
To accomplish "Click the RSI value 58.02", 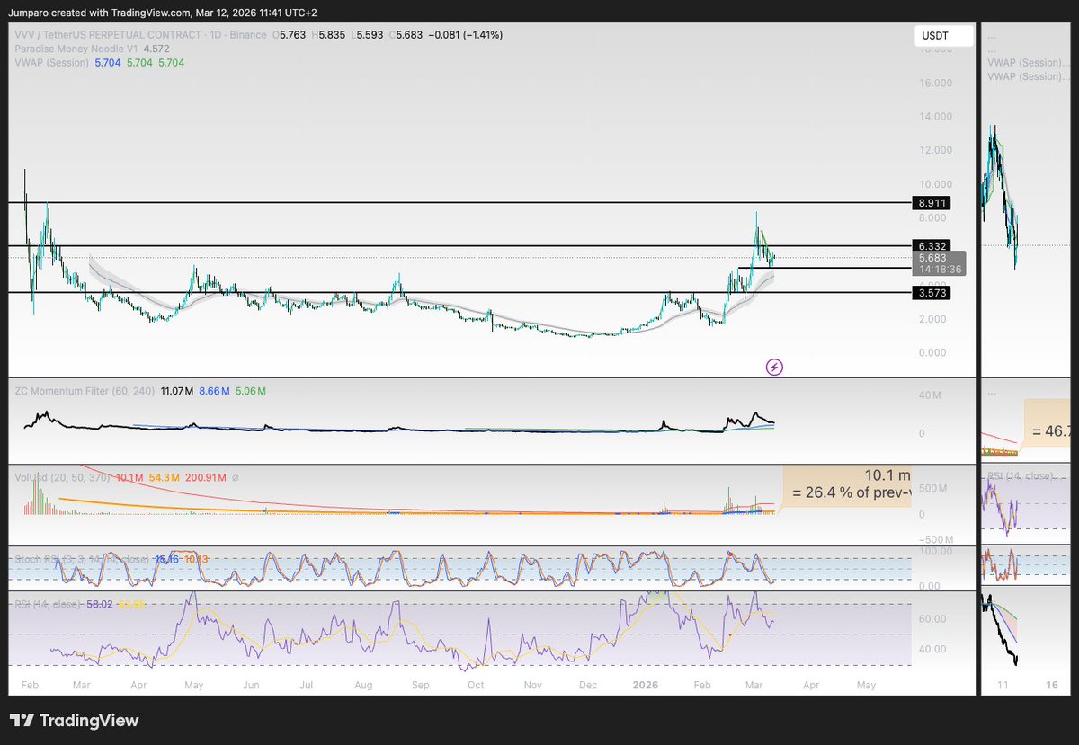I will (x=100, y=603).
